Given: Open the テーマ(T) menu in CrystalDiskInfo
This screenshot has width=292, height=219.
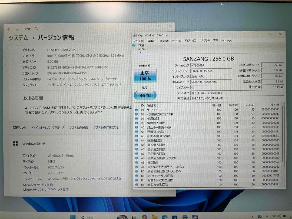Looking at the screenshot, I should (x=176, y=40).
